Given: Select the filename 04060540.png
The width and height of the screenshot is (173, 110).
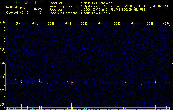Looking at the screenshot, I should pyautogui.click(x=15, y=7).
